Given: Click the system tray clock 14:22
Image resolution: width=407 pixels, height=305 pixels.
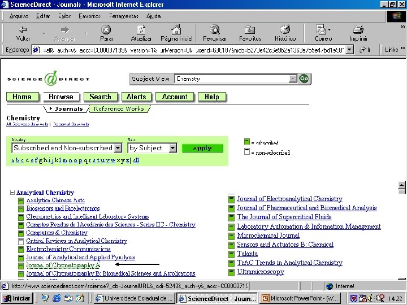Looking at the screenshot, I should [x=395, y=299].
